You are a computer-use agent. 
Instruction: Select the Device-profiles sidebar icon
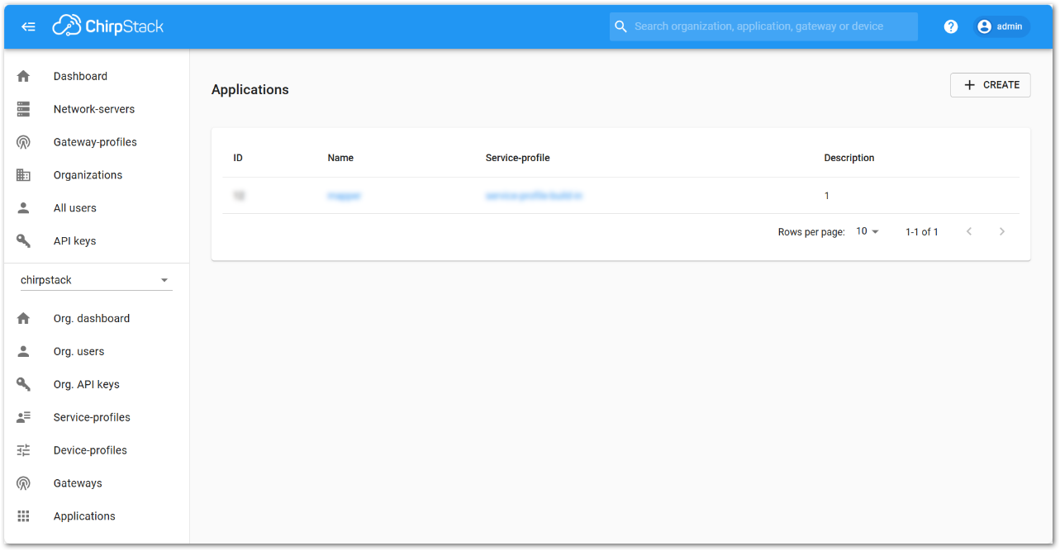[23, 449]
